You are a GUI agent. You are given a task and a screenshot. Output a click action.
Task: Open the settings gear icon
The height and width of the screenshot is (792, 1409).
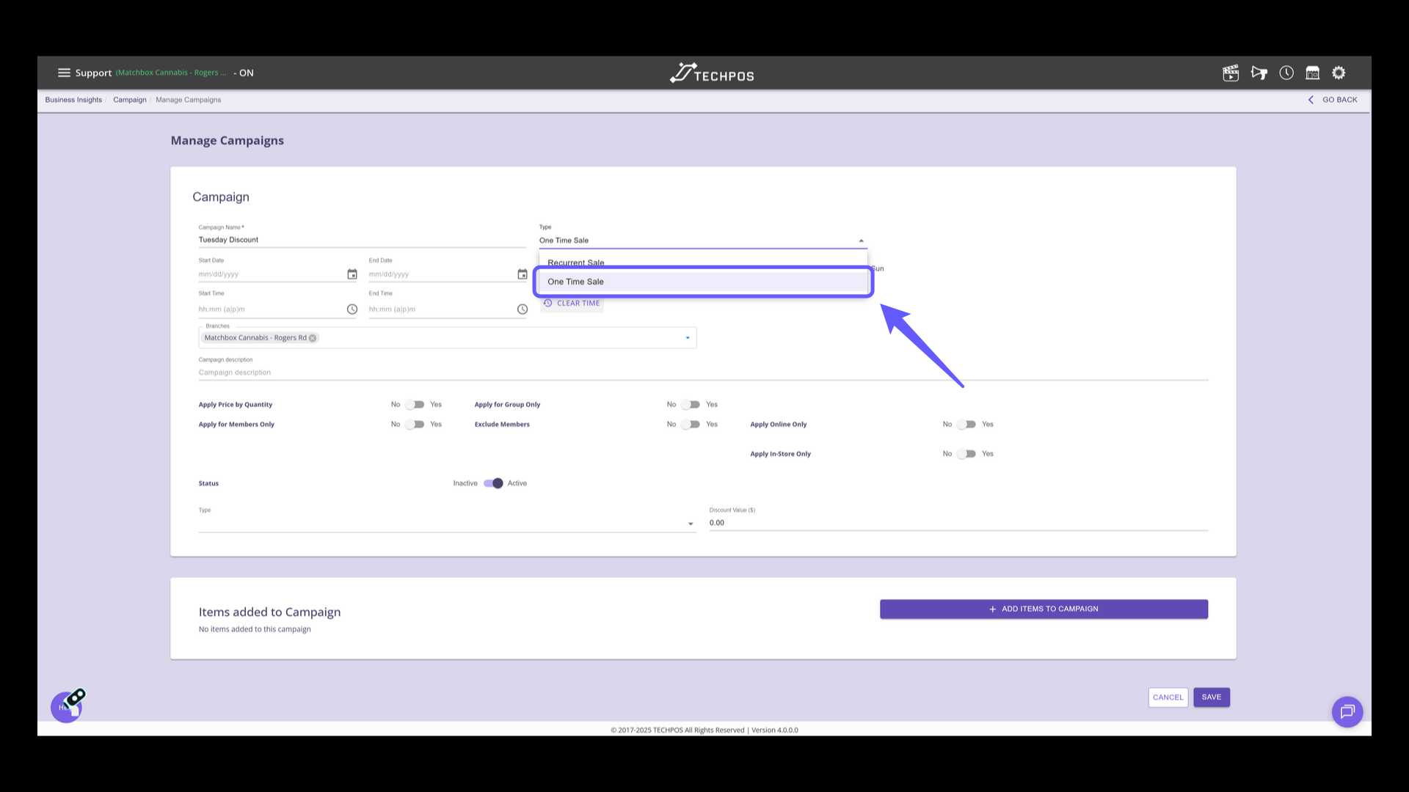[x=1339, y=73]
